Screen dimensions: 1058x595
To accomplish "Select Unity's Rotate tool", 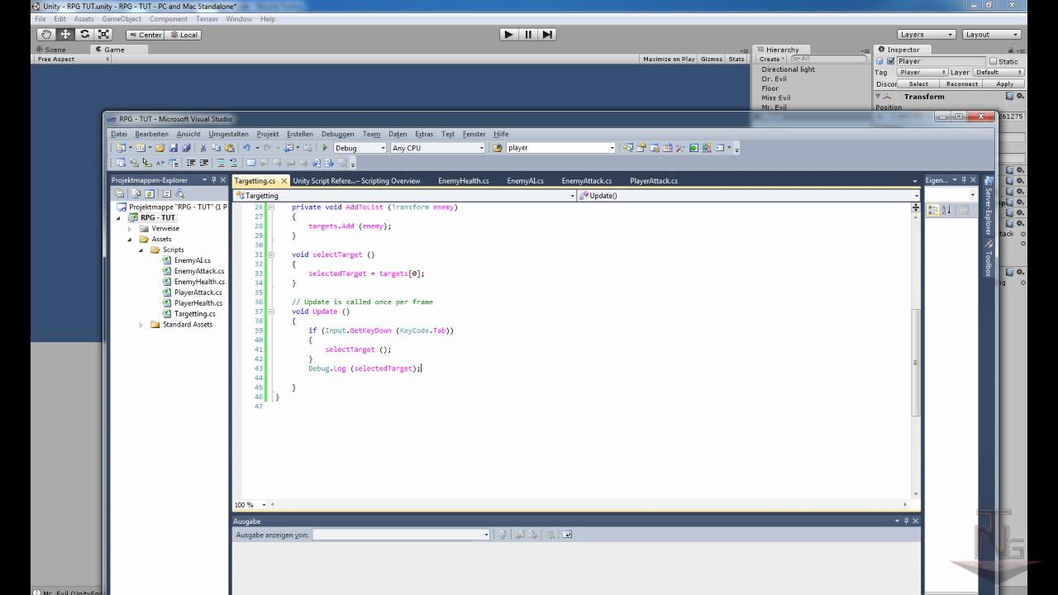I will click(x=84, y=34).
